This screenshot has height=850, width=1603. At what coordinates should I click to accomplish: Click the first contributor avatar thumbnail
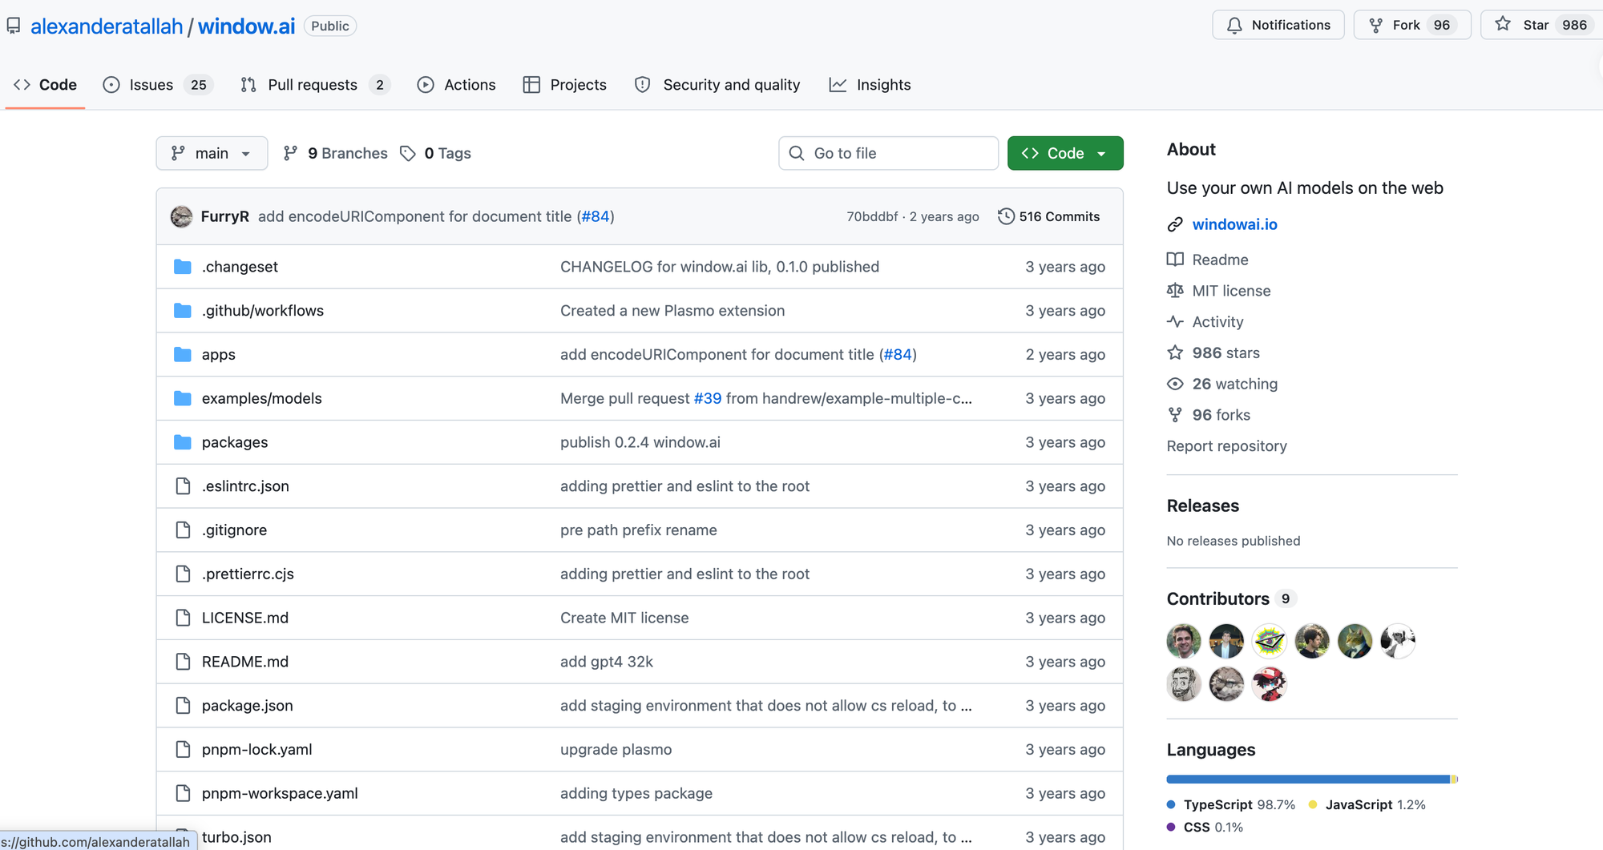pyautogui.click(x=1184, y=641)
